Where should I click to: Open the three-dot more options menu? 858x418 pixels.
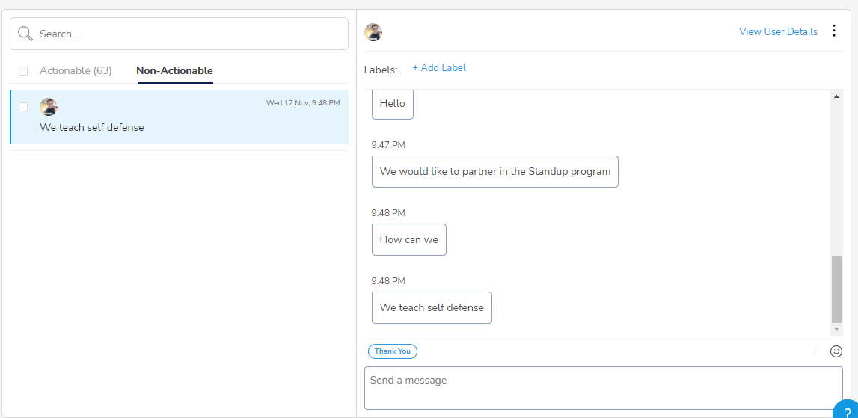pyautogui.click(x=834, y=31)
